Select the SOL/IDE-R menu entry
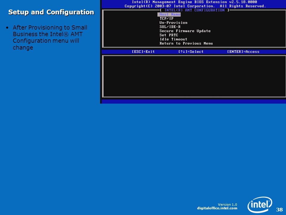Screen dimensions: 286x215 click(x=170, y=27)
